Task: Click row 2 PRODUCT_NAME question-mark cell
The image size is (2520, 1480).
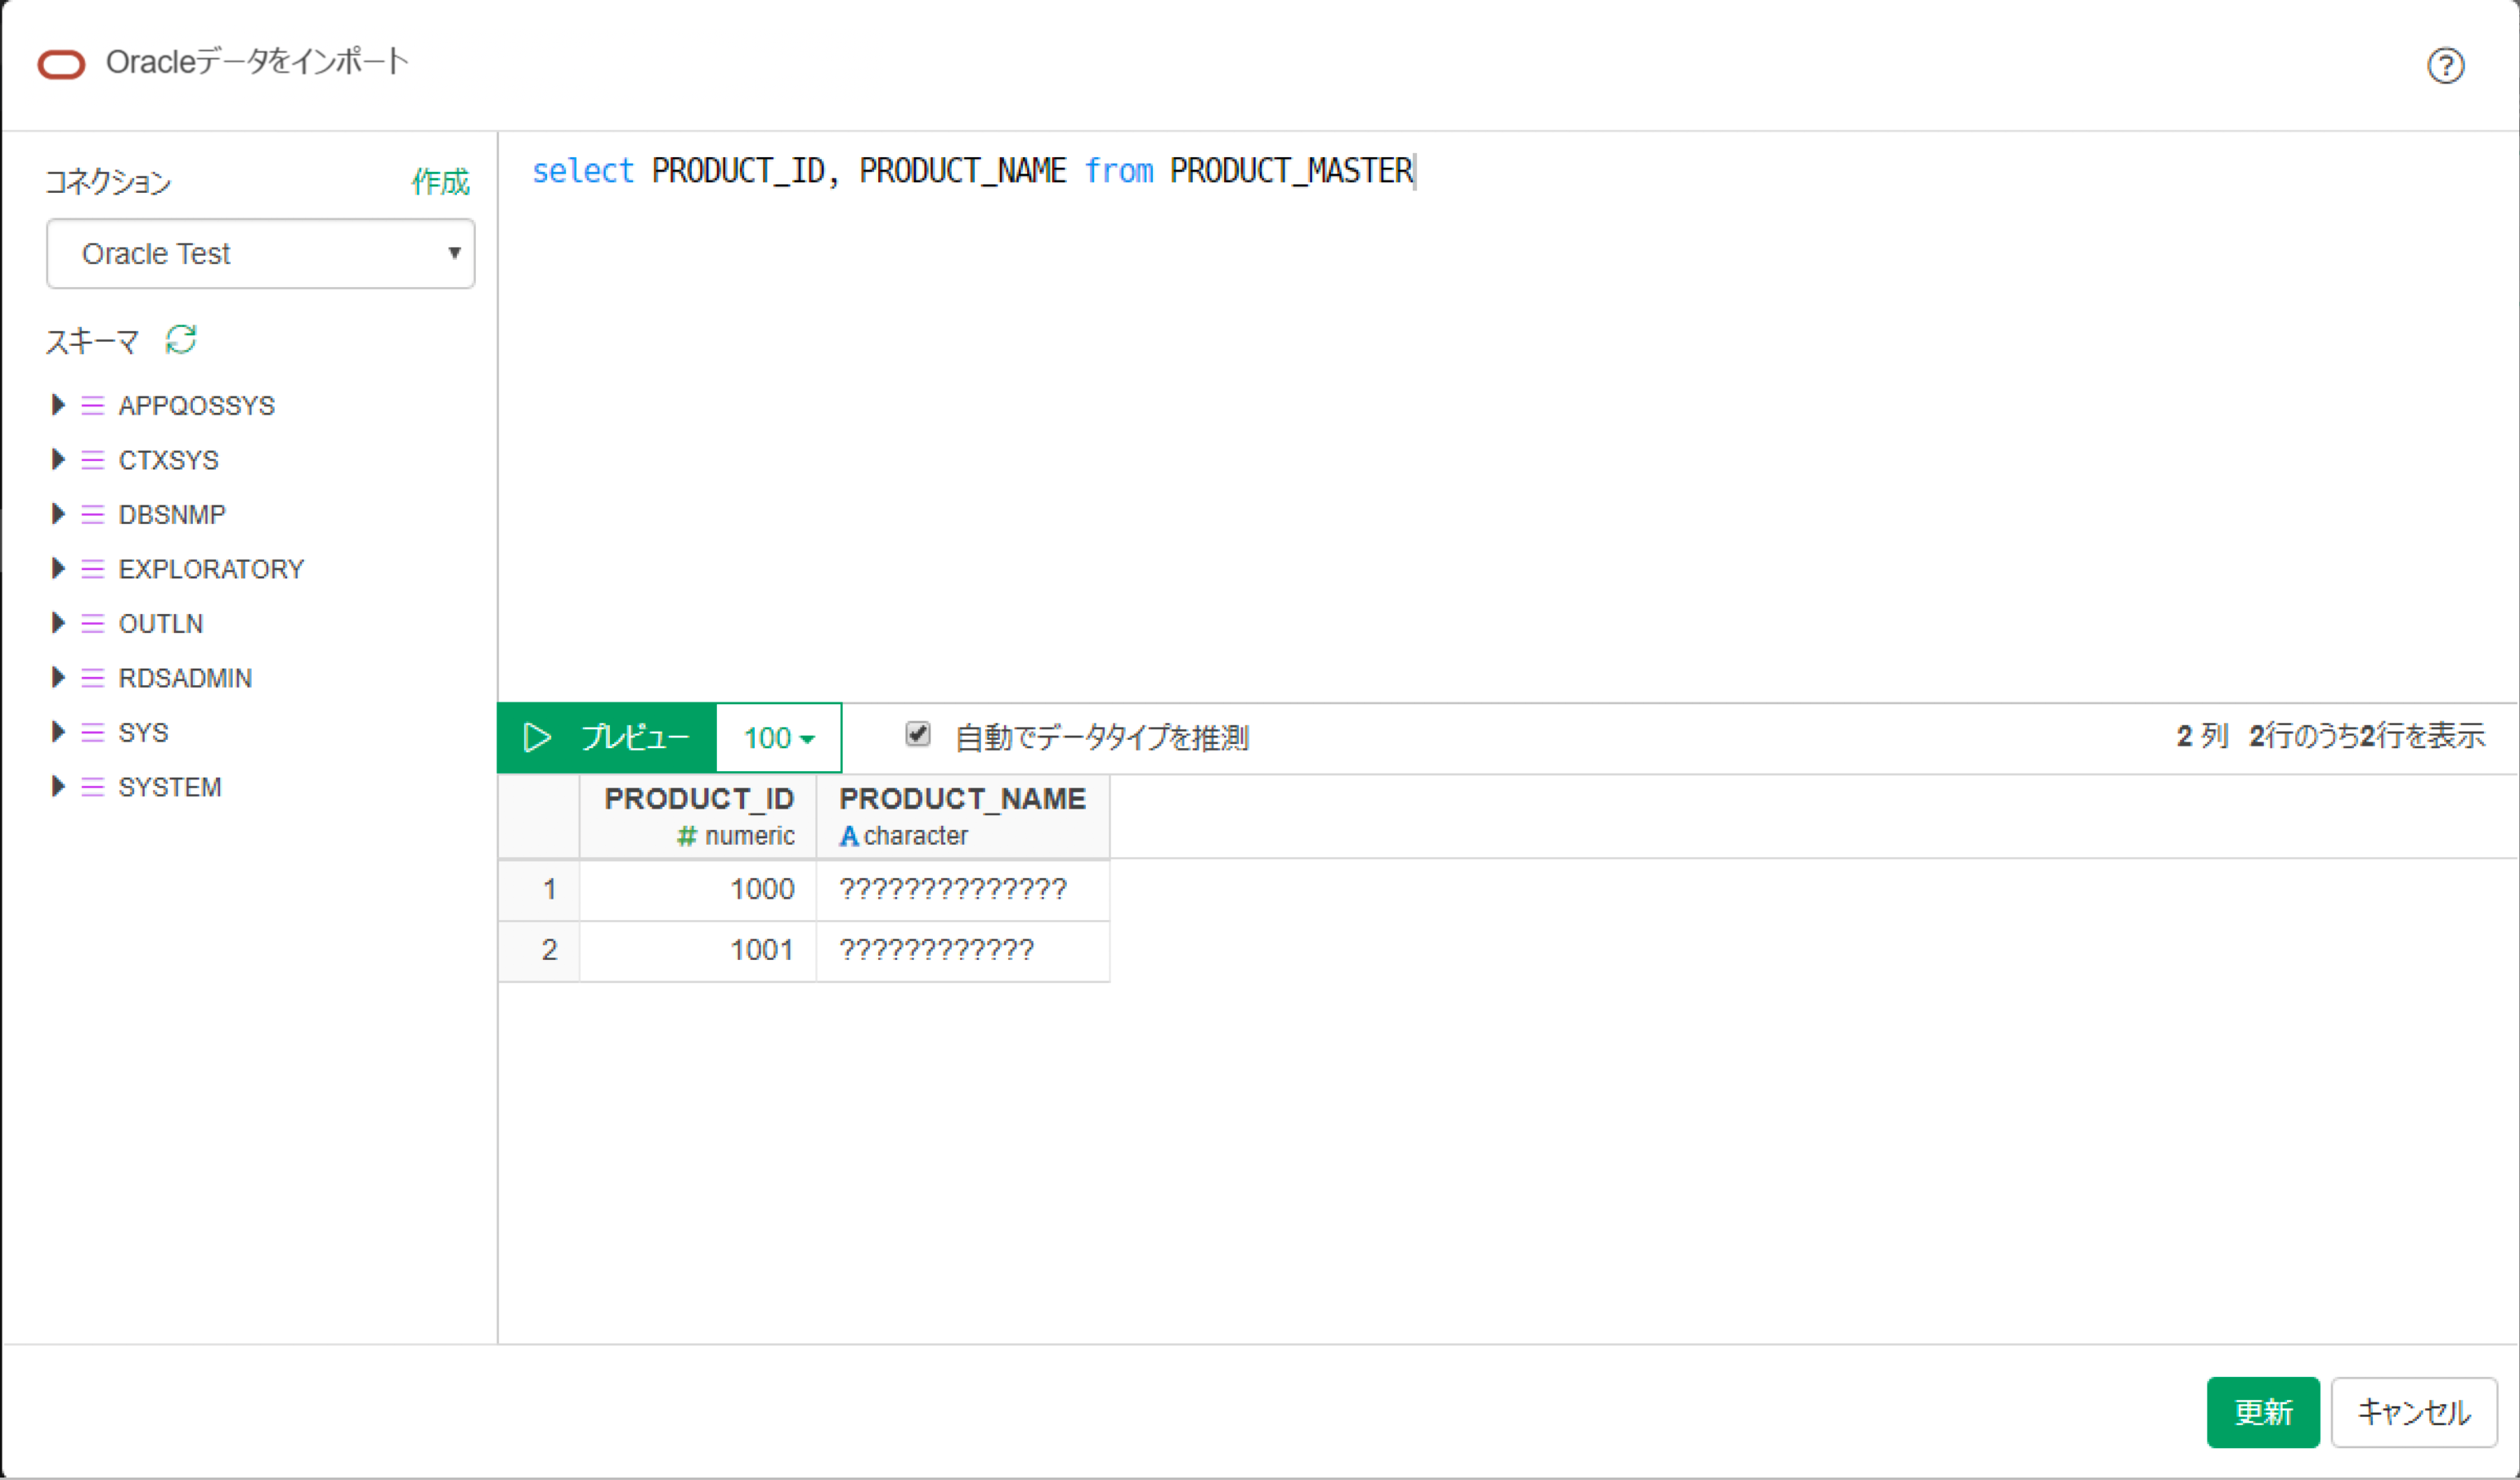Action: (963, 950)
